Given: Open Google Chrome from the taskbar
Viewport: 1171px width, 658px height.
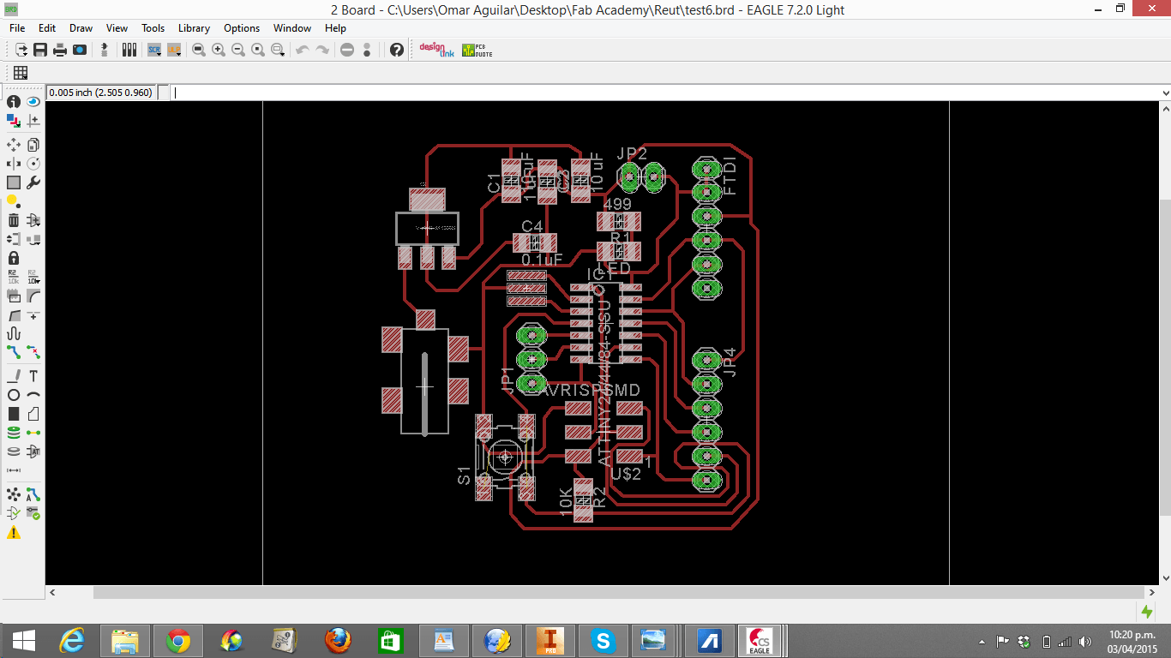Looking at the screenshot, I should 178,641.
